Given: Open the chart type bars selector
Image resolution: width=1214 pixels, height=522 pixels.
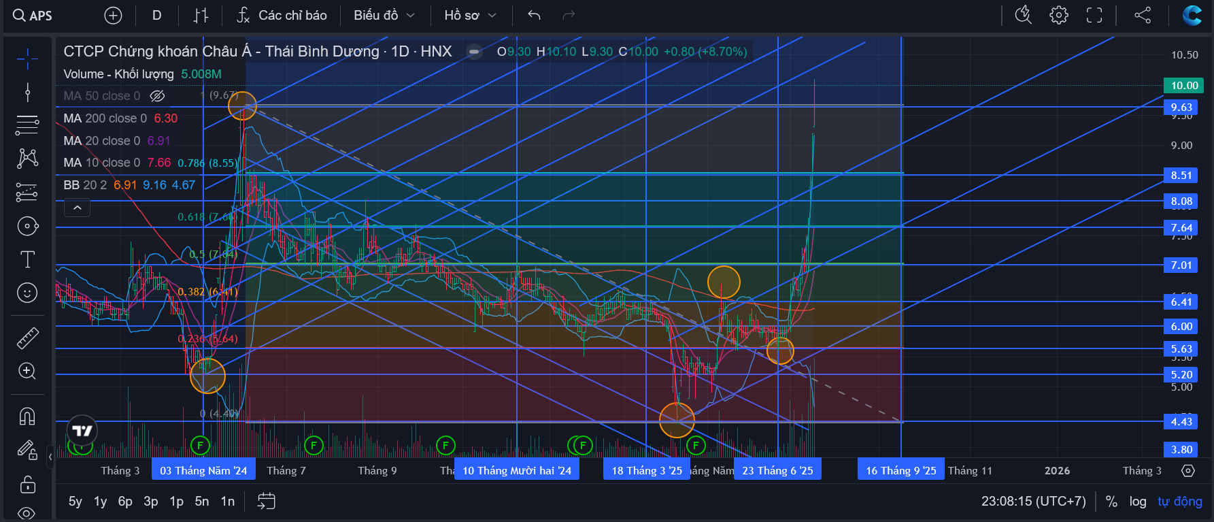Looking at the screenshot, I should click(201, 16).
